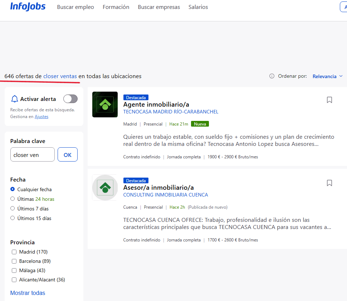Select the Últimos 7 días radio option
Screen dimensions: 347x301
click(x=13, y=208)
